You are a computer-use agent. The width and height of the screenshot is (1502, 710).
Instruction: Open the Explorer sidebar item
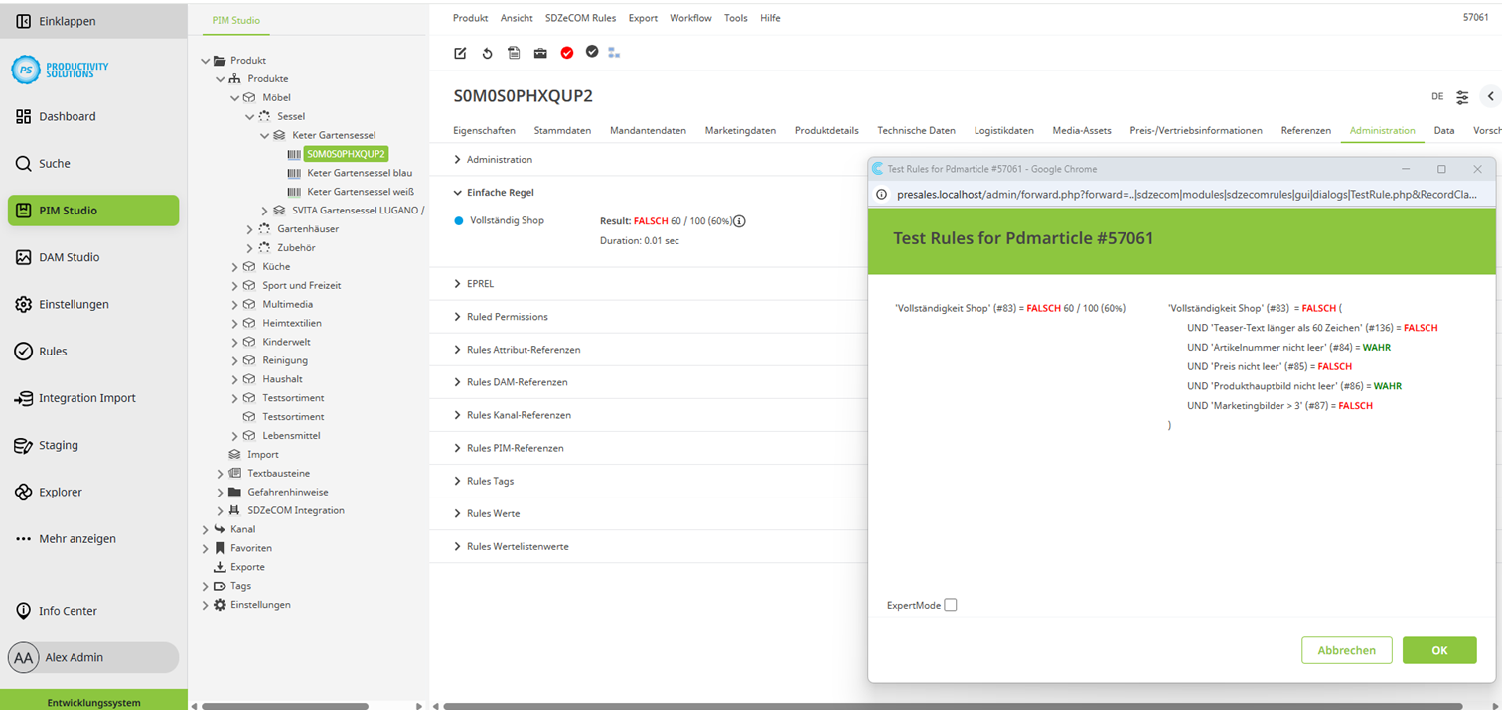60,492
